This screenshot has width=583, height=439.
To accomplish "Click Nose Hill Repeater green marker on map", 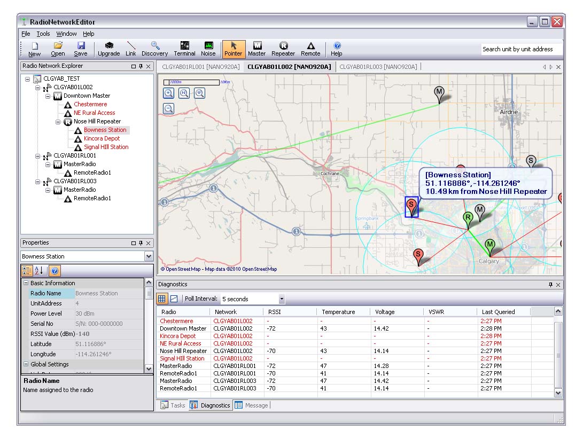I will point(468,219).
